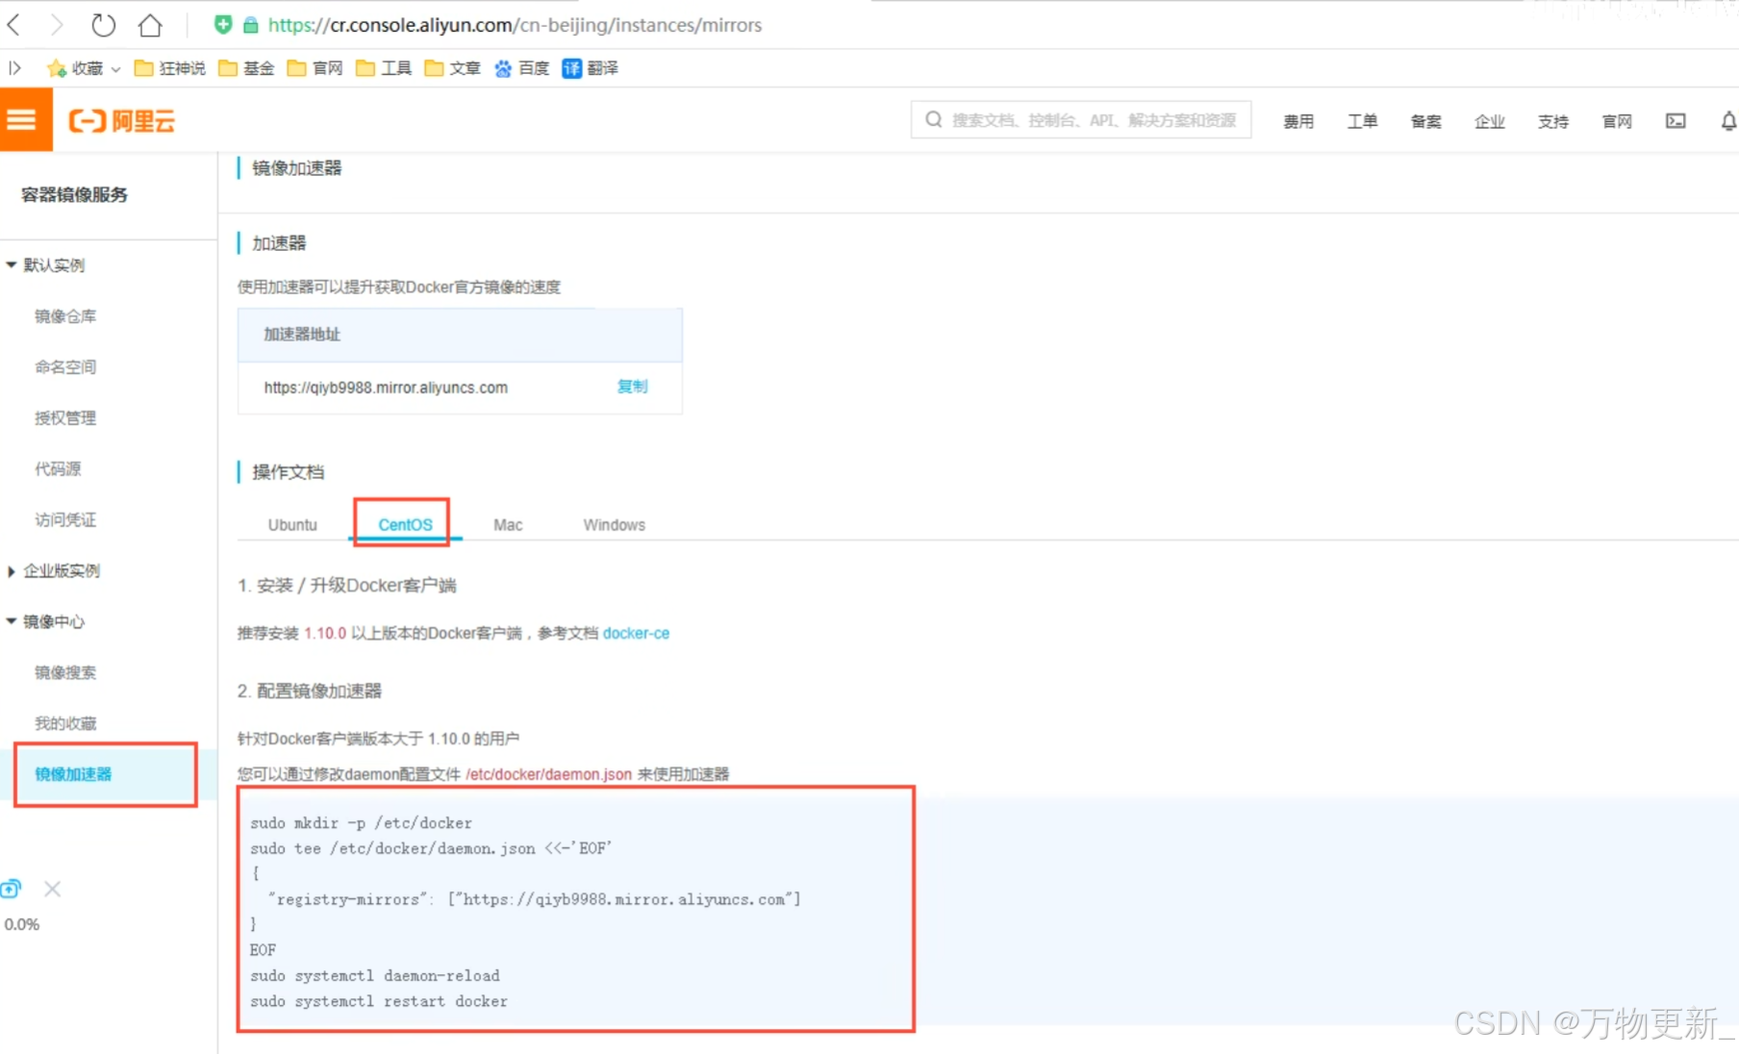This screenshot has height=1054, width=1739.
Task: Click the browser forward arrow
Action: [x=57, y=24]
